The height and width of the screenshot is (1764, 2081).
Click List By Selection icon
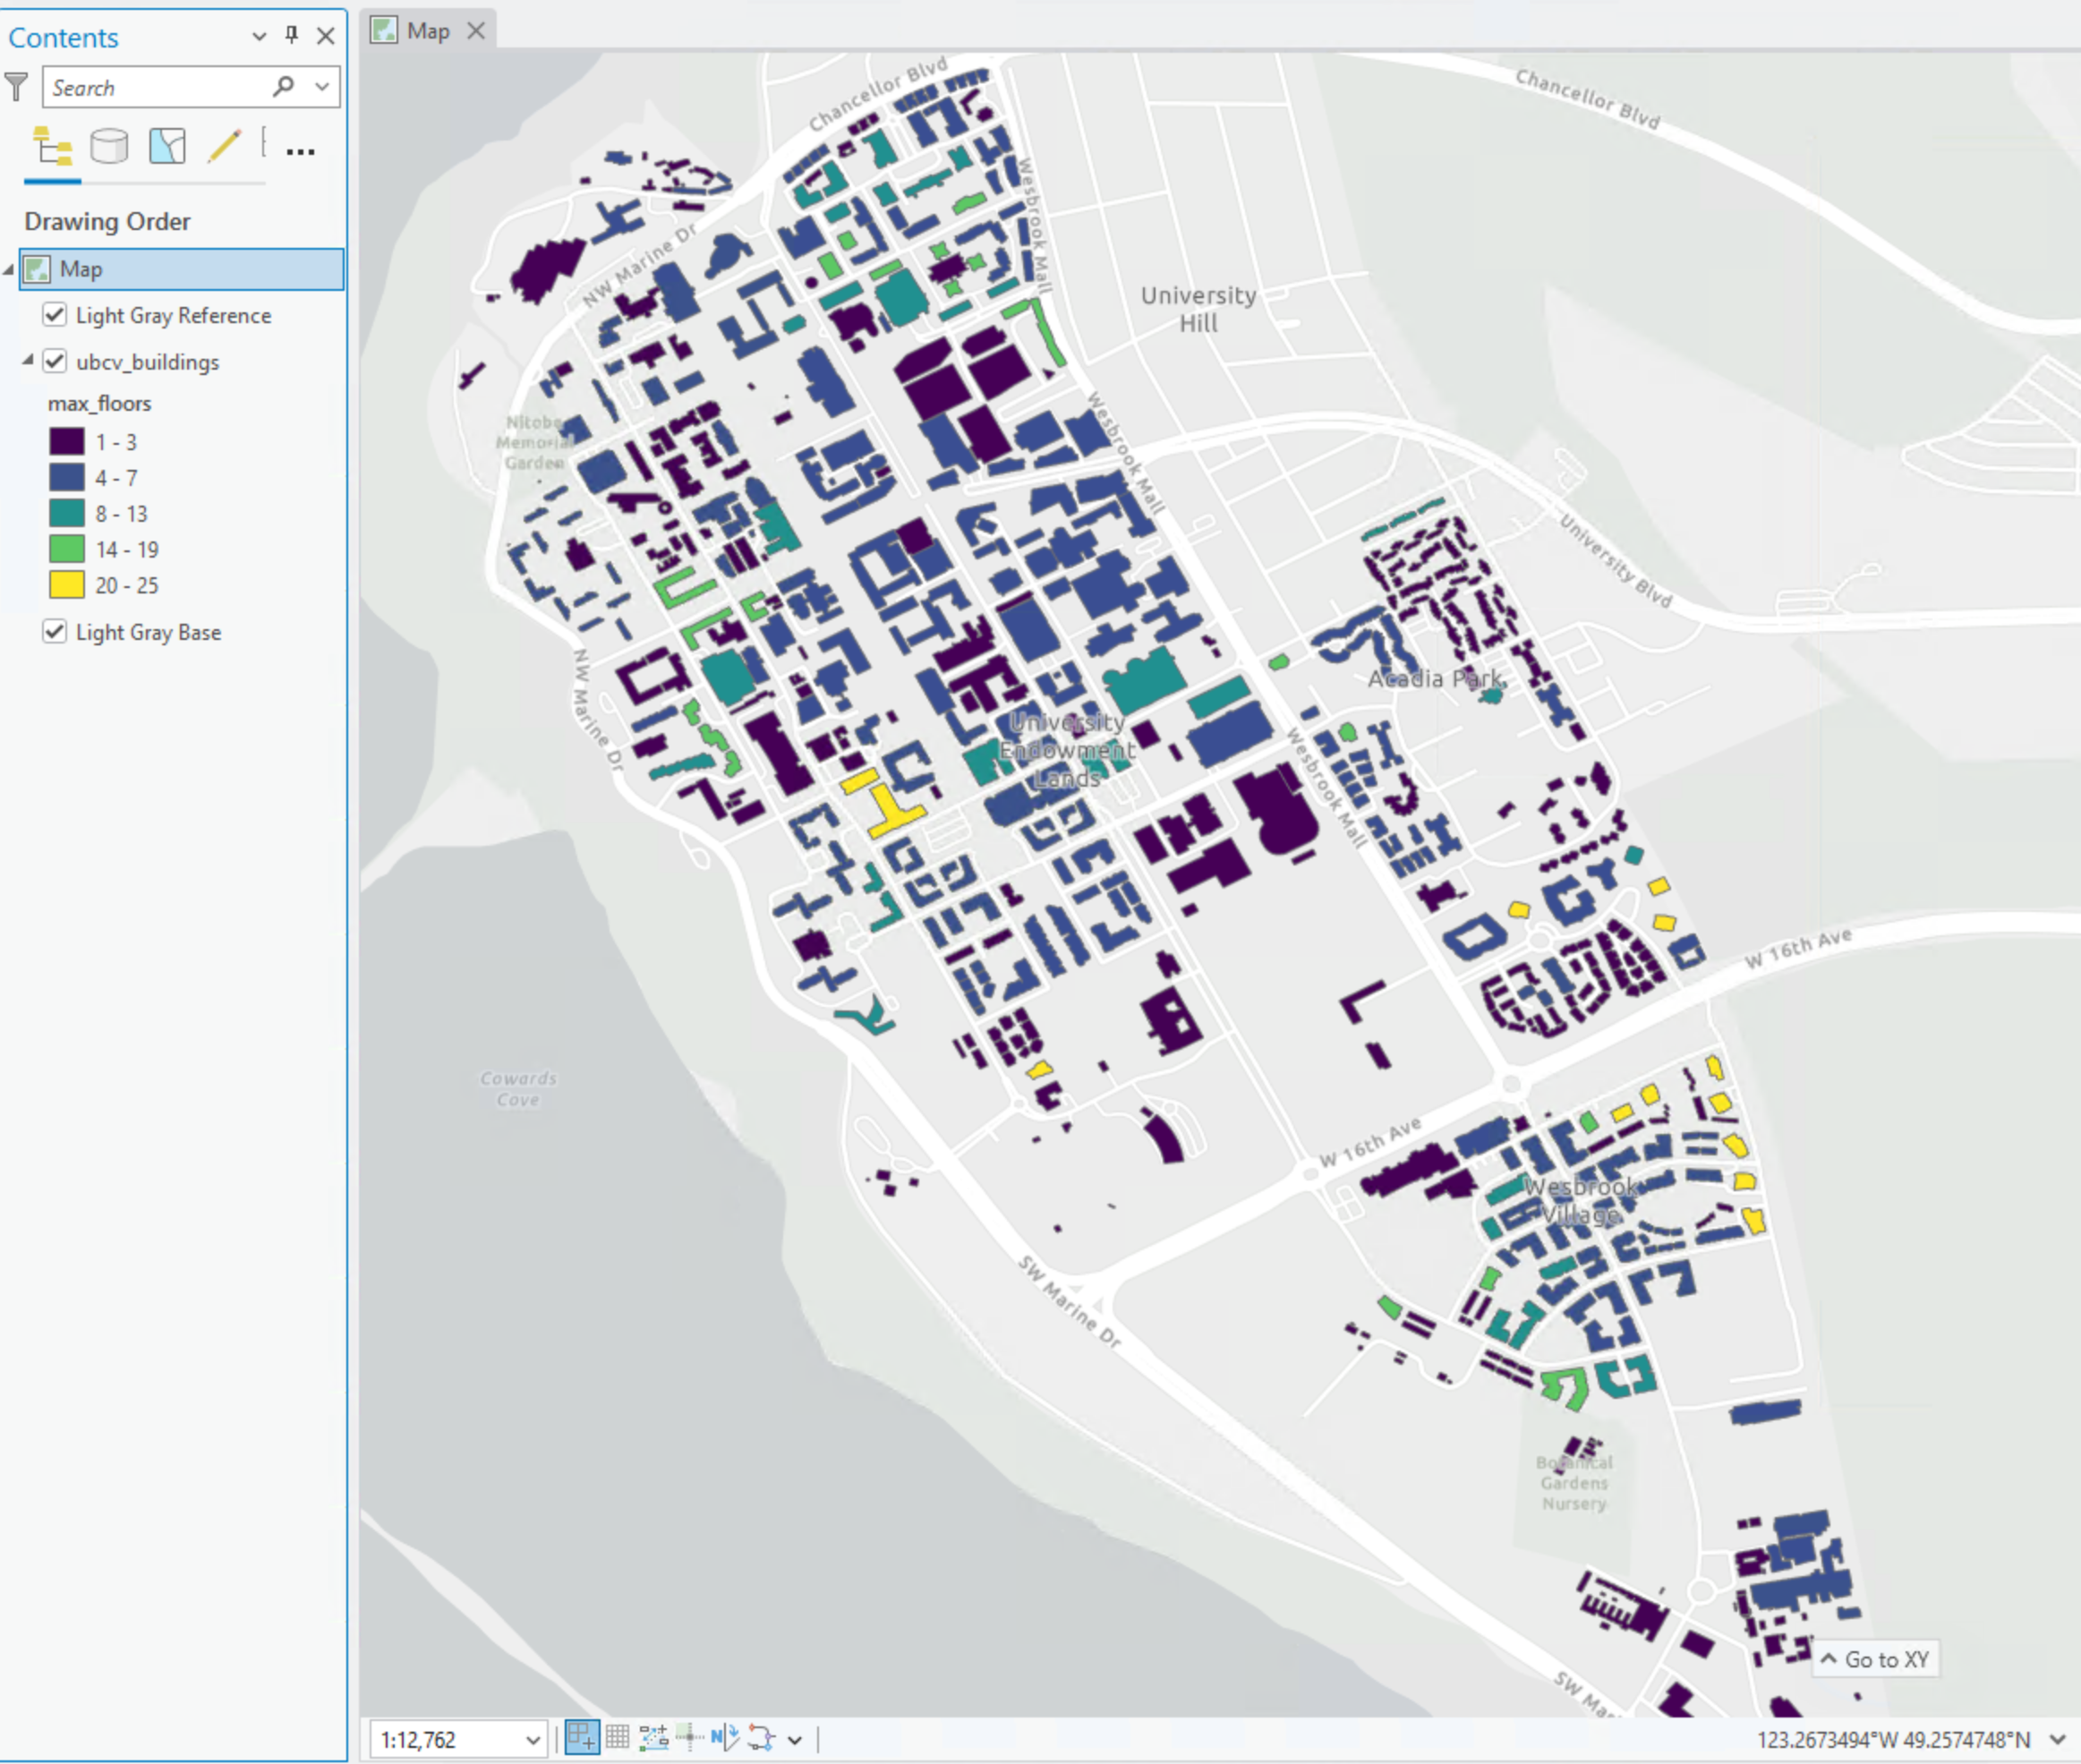167,147
